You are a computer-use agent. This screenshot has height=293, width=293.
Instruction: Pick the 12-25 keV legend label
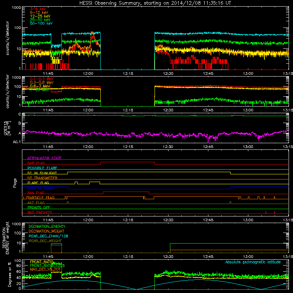pyautogui.click(x=40, y=16)
